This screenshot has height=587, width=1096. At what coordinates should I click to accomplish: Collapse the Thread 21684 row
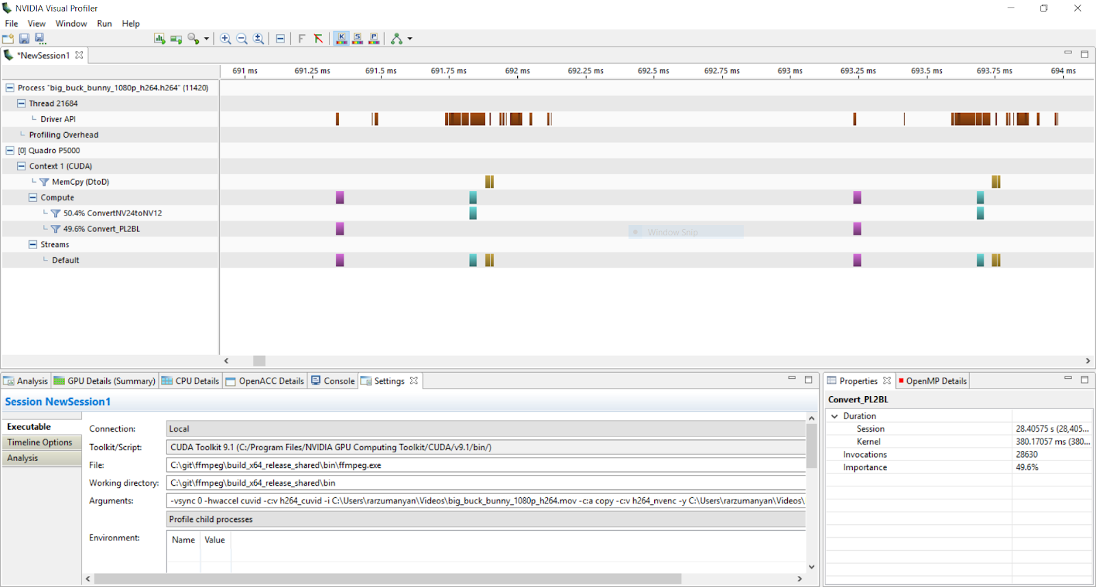(x=21, y=103)
